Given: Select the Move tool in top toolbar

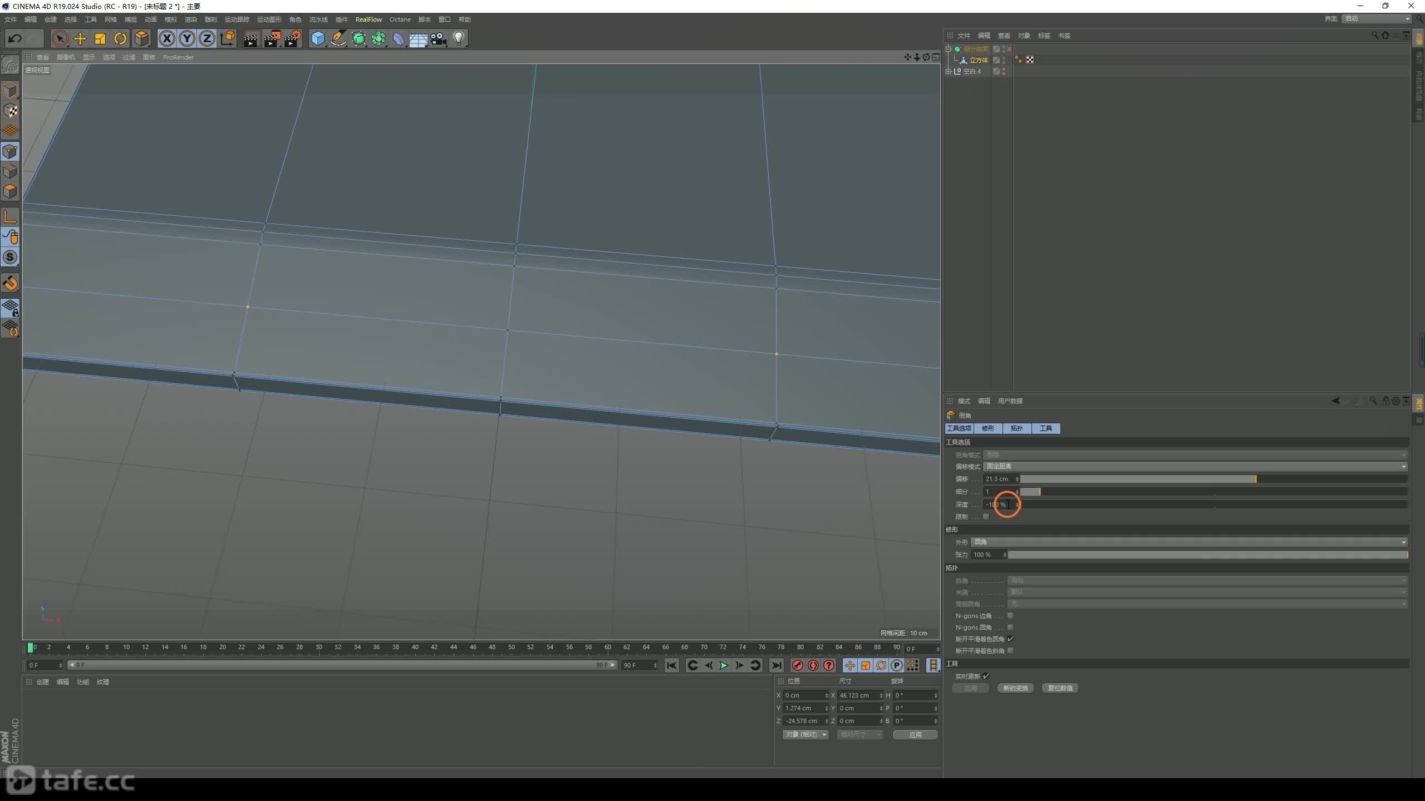Looking at the screenshot, I should pyautogui.click(x=80, y=38).
